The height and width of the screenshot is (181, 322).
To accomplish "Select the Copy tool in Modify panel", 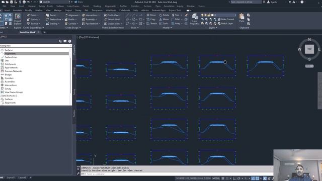I will point(151,19).
